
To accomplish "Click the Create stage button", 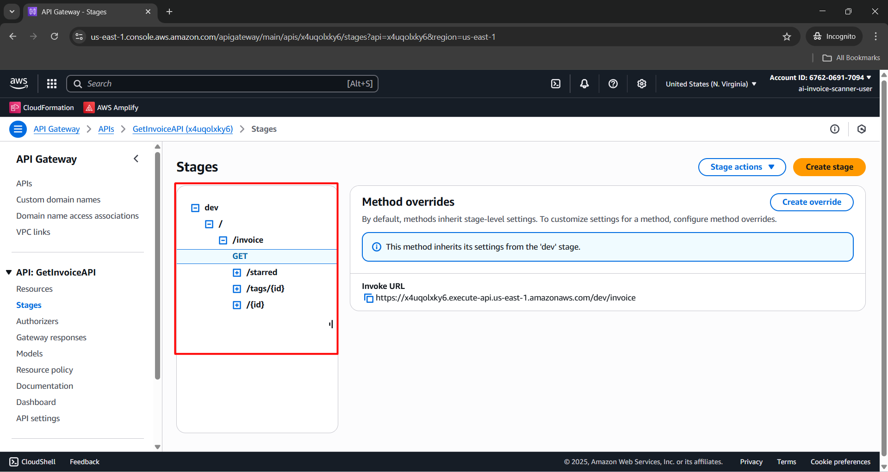I will click(829, 167).
